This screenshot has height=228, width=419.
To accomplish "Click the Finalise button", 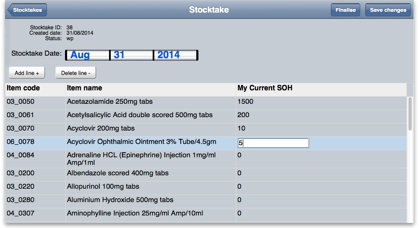I will pos(345,10).
